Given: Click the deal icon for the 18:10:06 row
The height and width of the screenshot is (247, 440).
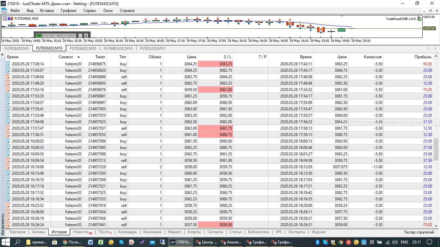Looking at the screenshot, I should pos(8,167).
